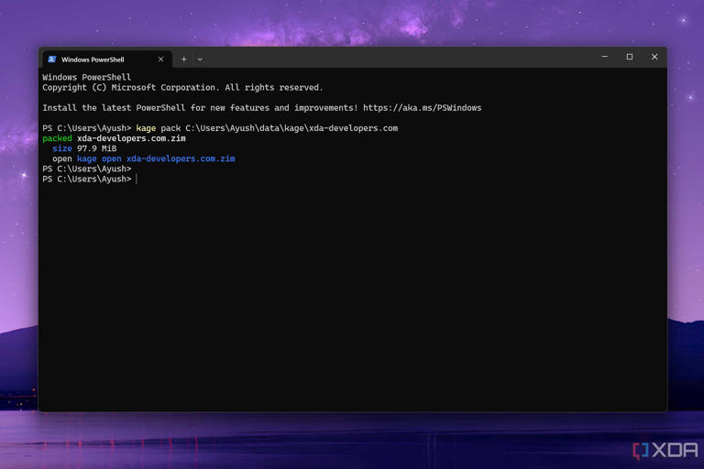Click the blinking cursor at the last prompt
704x469 pixels.
137,179
